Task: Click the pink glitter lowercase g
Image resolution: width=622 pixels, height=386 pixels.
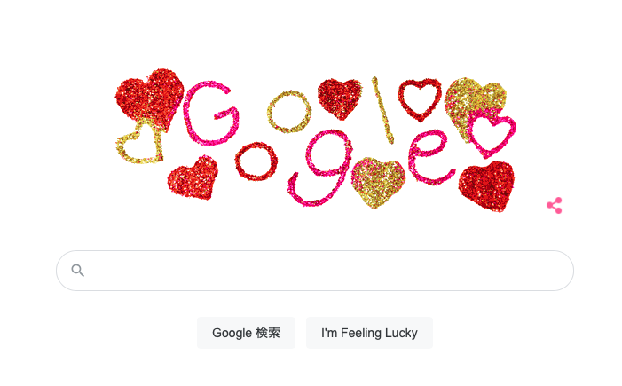Action: click(319, 168)
